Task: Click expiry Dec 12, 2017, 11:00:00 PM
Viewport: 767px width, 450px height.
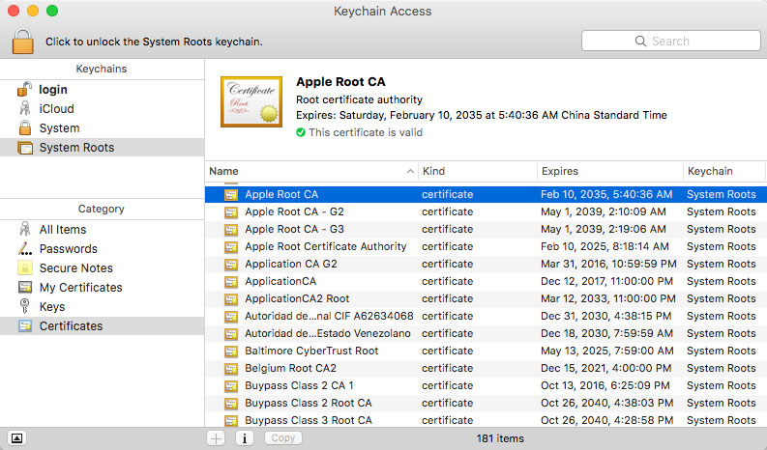Action: tap(606, 281)
